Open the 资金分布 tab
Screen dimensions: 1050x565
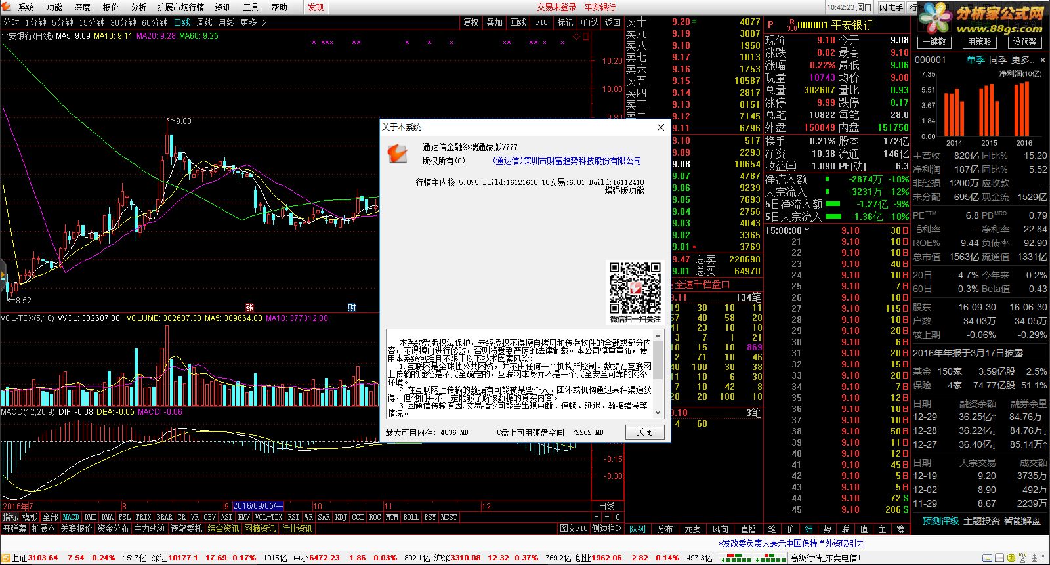[113, 528]
